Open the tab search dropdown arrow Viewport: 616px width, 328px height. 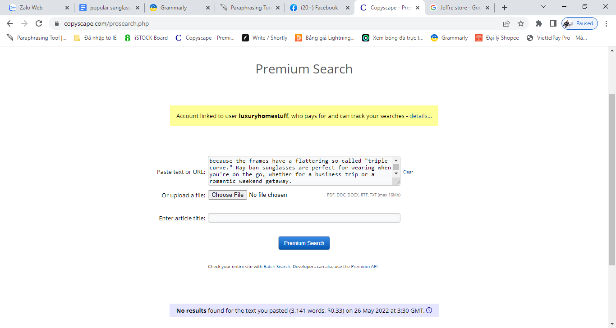543,7
